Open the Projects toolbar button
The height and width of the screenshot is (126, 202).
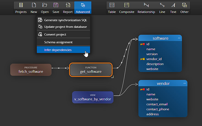[x=21, y=8]
